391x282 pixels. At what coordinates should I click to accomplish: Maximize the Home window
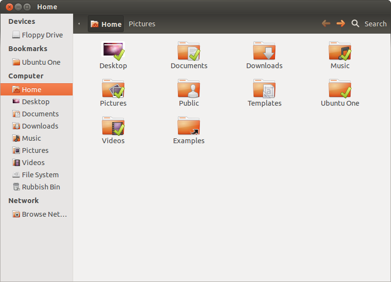27,7
